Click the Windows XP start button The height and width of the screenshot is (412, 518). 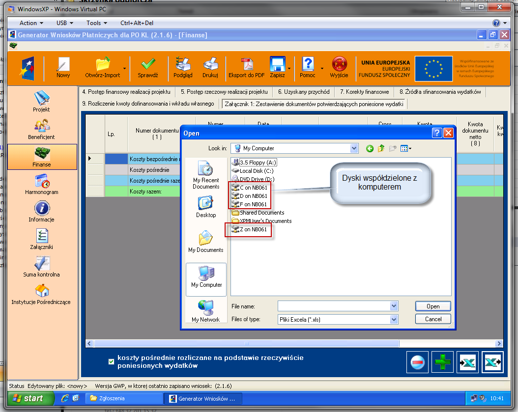point(31,398)
